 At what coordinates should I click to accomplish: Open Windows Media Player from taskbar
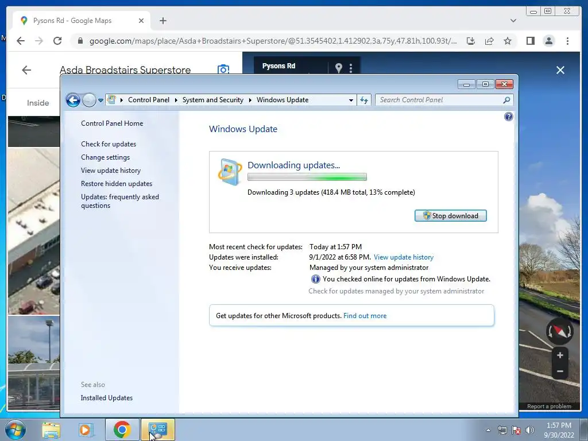pyautogui.click(x=86, y=430)
